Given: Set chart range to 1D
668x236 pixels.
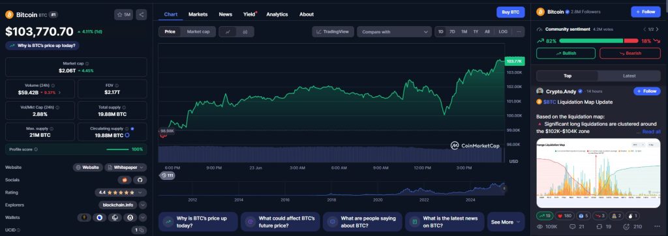Looking at the screenshot, I should (x=441, y=31).
